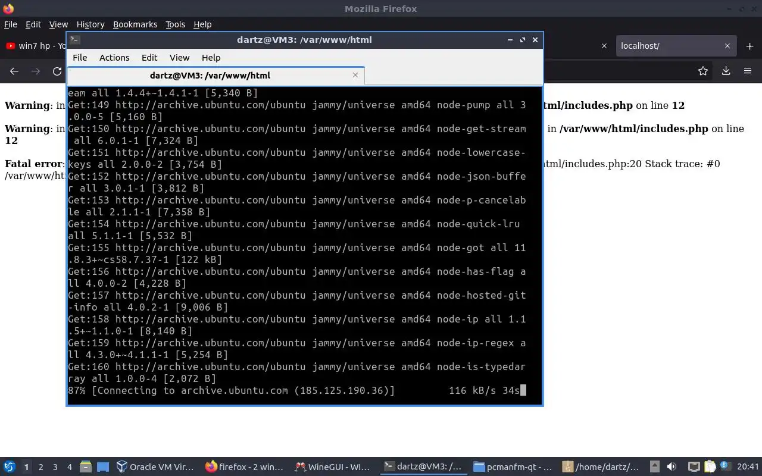Click terminal progress line showing 87%
762x476 pixels.
(296, 390)
